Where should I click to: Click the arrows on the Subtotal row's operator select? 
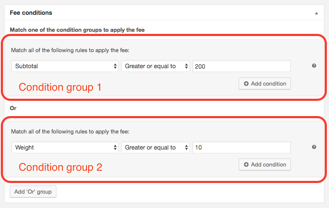(x=186, y=67)
